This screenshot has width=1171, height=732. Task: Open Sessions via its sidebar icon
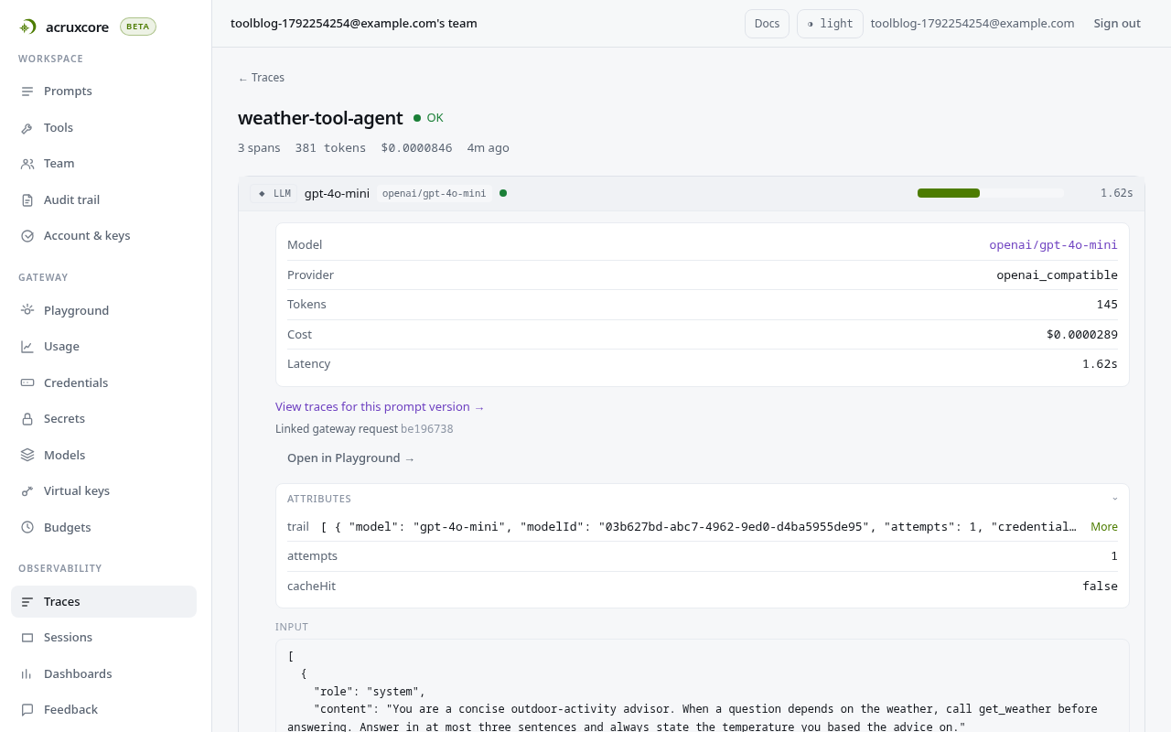27,638
